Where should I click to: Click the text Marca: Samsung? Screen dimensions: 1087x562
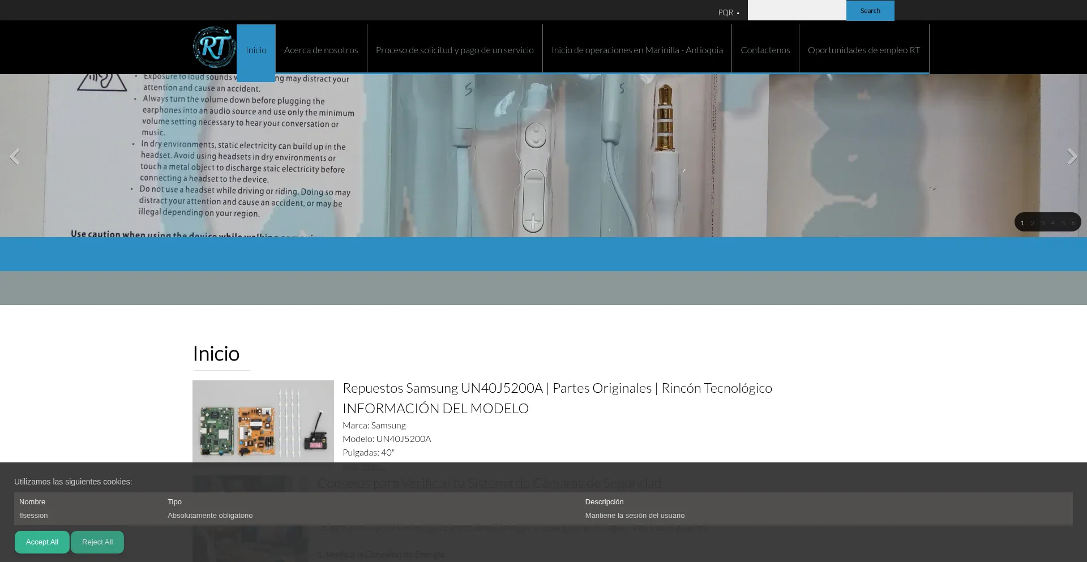[x=374, y=426]
